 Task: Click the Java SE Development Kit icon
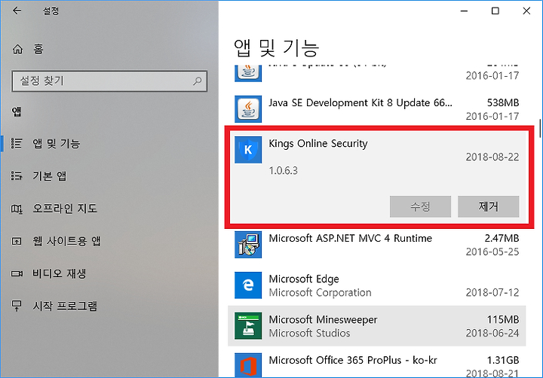(x=248, y=109)
